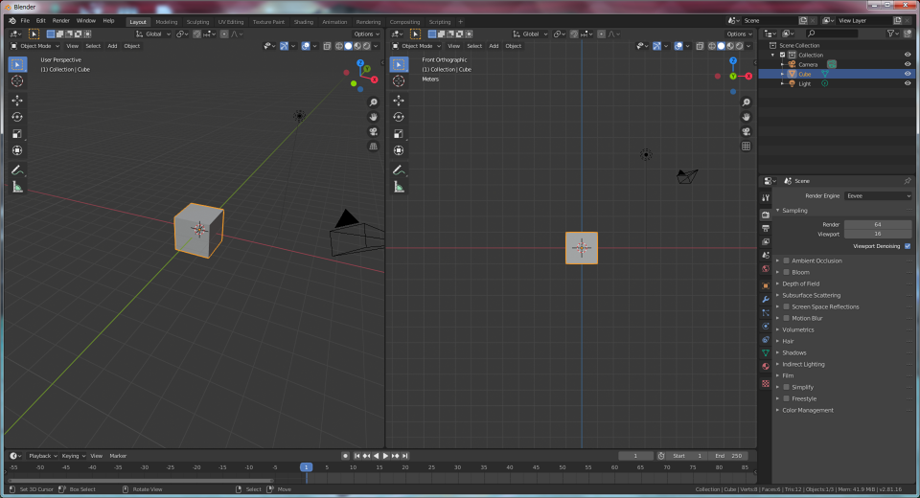920x498 pixels.
Task: Select the Move tool in left toolbar
Action: click(x=17, y=100)
